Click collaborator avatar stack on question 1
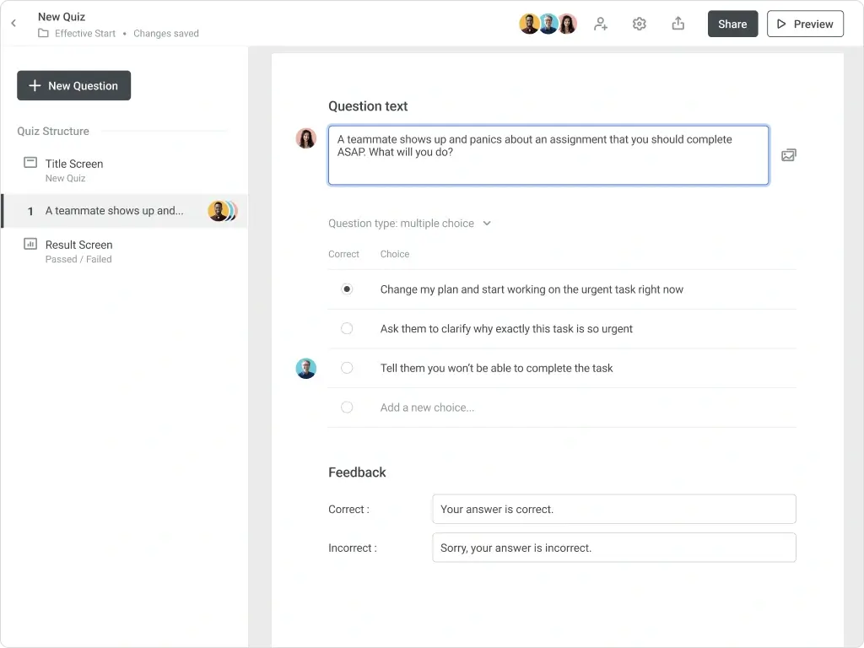Screen dimensions: 864x648 pyautogui.click(x=221, y=211)
